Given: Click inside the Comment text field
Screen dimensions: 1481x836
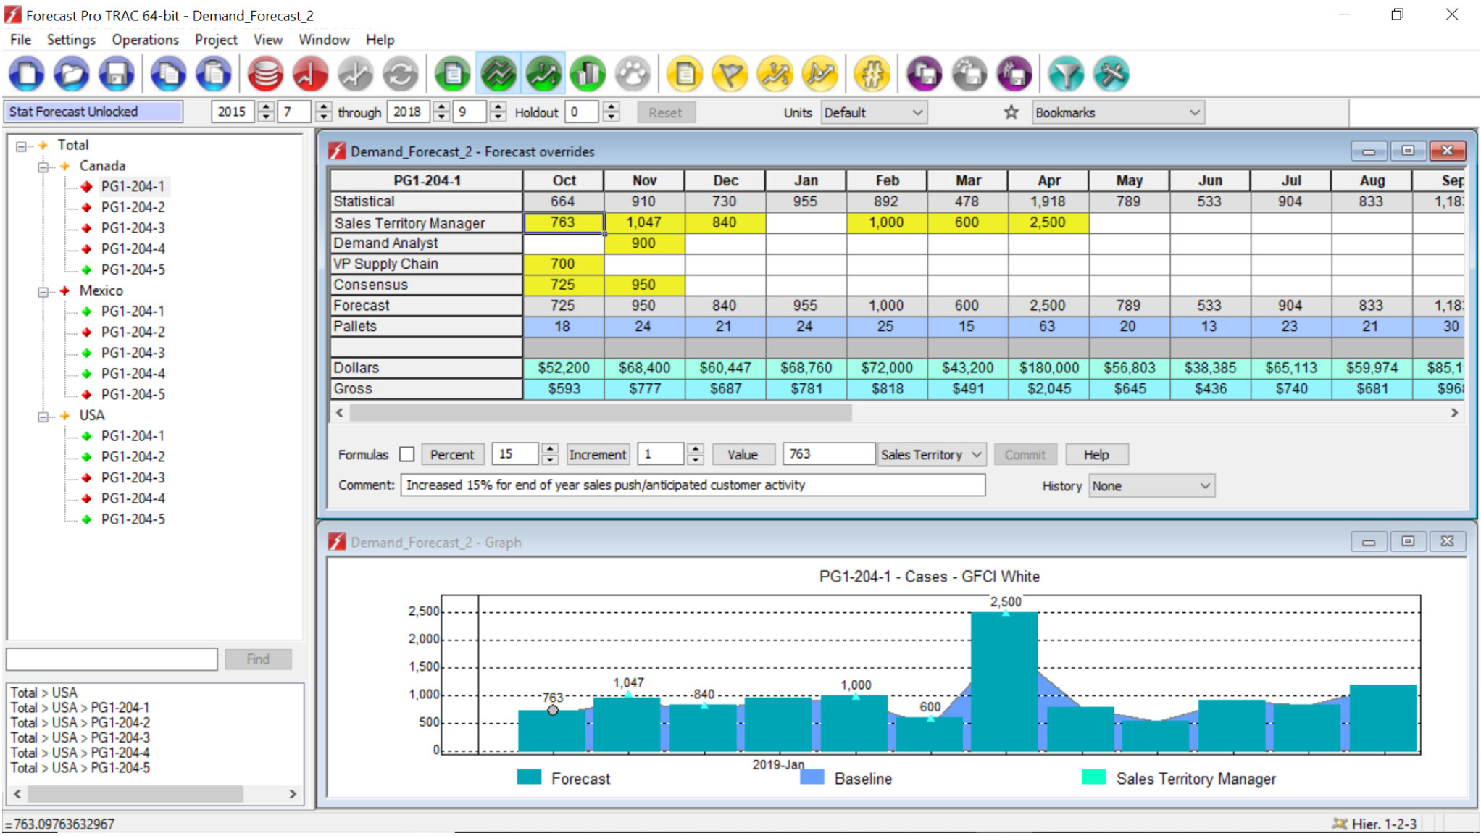Looking at the screenshot, I should pos(692,485).
